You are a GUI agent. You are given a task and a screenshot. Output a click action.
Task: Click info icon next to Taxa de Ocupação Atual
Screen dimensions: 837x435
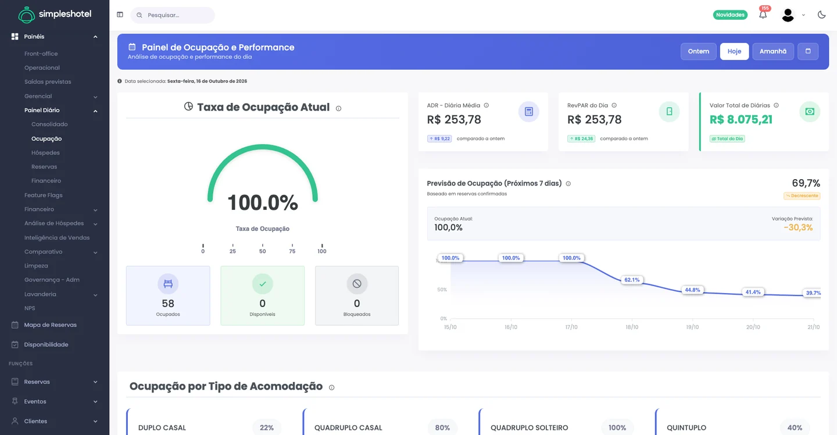338,108
